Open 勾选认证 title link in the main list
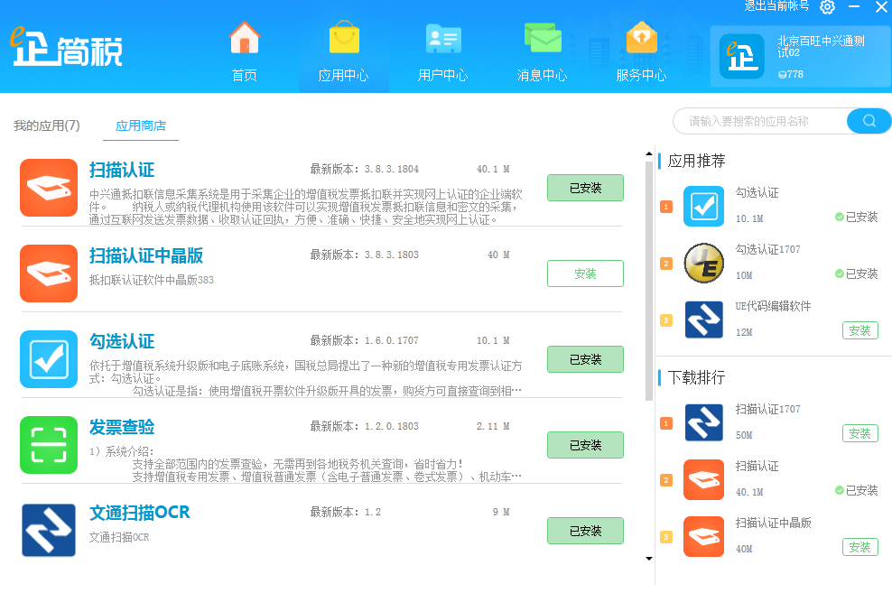The height and width of the screenshot is (593, 892). 122,341
